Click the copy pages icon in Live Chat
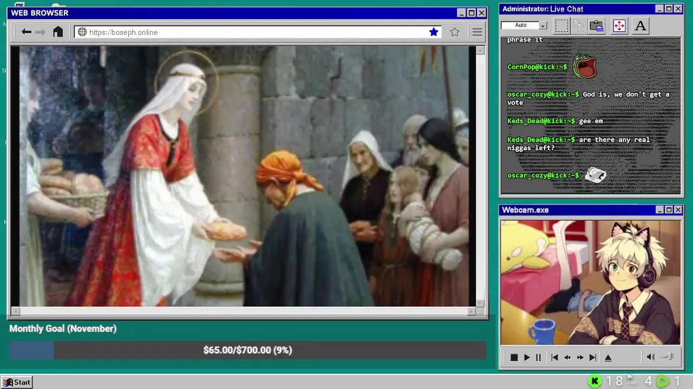Viewport: 693px width, 389px height. pos(579,25)
